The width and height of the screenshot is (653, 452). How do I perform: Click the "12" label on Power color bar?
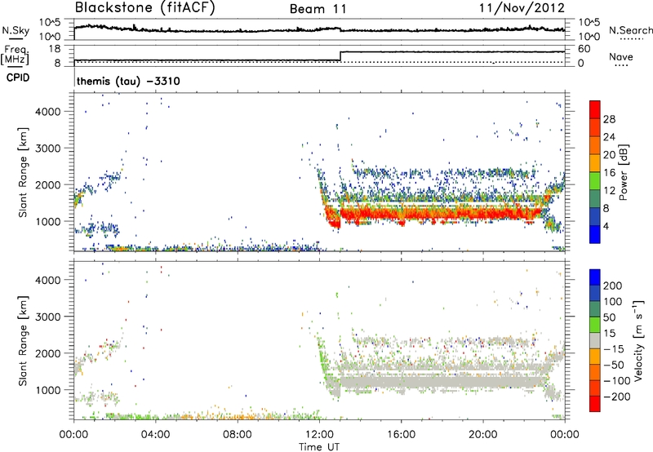tap(609, 191)
